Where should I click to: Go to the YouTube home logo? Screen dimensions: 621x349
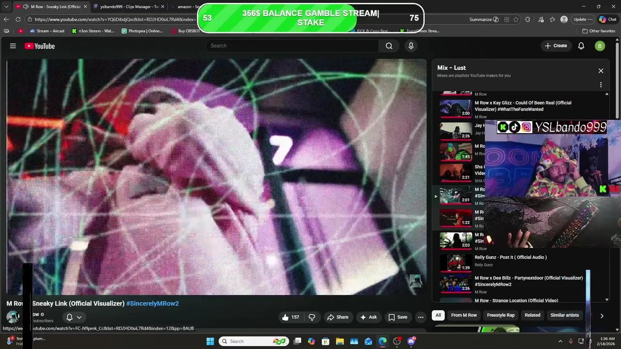[x=40, y=46]
